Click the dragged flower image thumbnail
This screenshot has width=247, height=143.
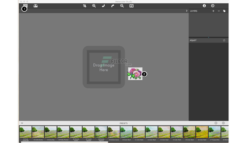pyautogui.click(x=135, y=74)
